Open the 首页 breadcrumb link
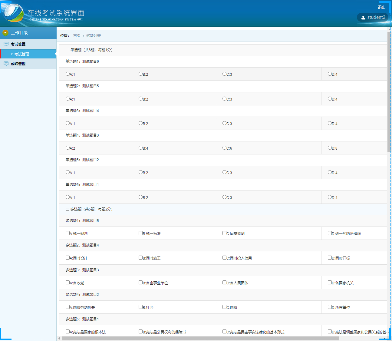 click(77, 35)
